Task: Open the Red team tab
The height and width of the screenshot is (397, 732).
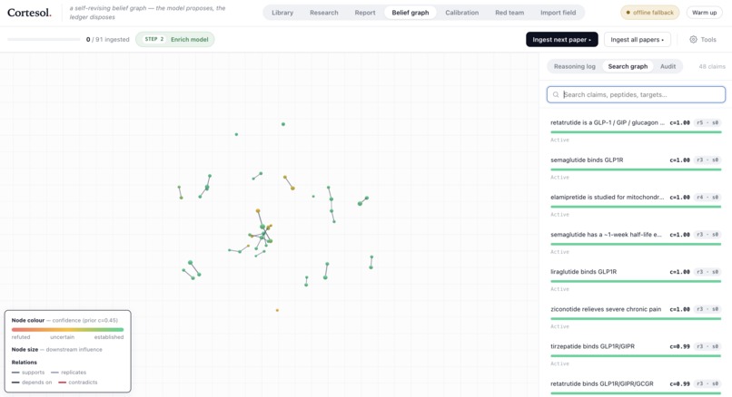Action: pyautogui.click(x=509, y=13)
